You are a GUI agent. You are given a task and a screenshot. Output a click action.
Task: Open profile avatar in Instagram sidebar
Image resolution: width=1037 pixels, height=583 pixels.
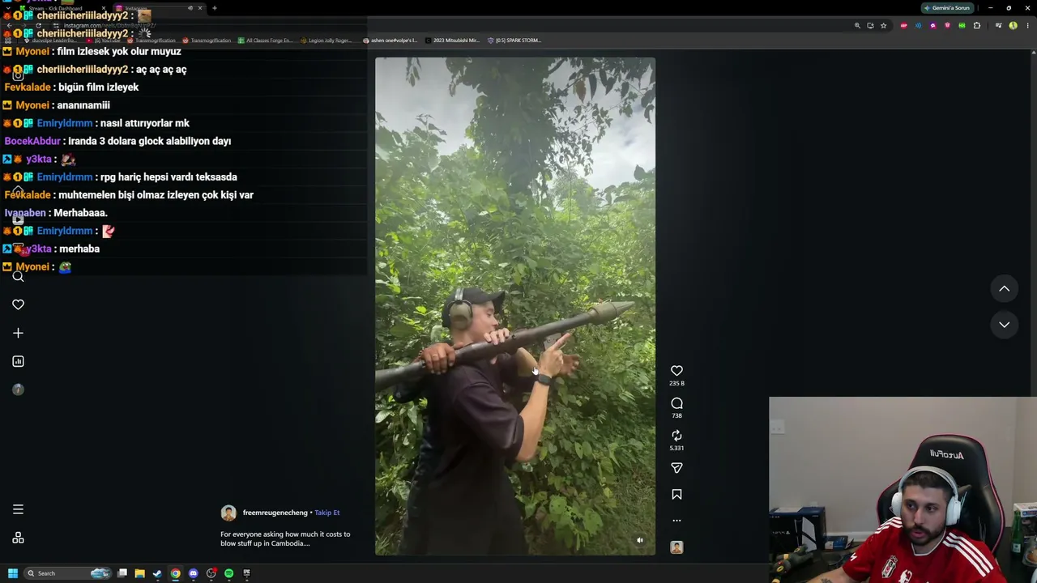coord(18,389)
